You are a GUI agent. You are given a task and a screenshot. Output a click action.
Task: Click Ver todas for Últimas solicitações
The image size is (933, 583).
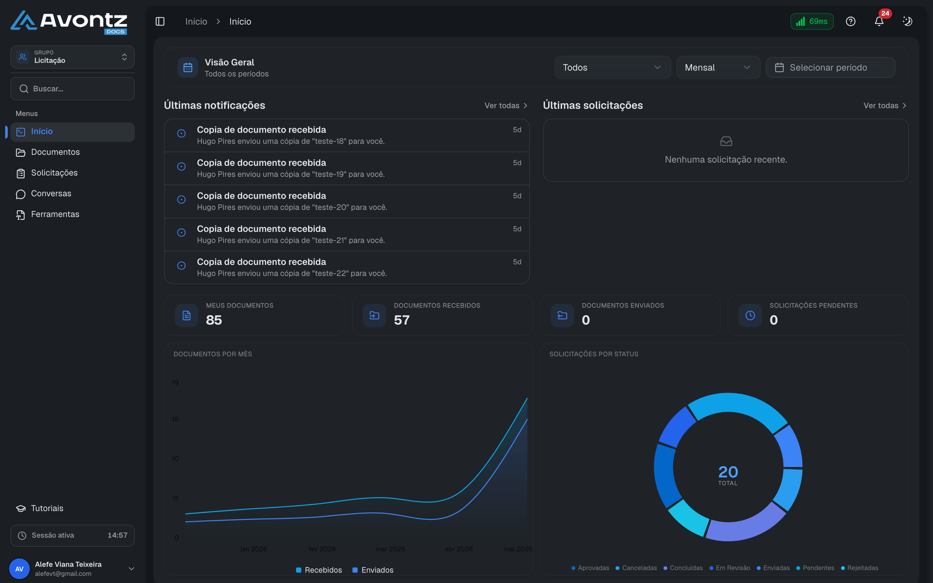(885, 105)
